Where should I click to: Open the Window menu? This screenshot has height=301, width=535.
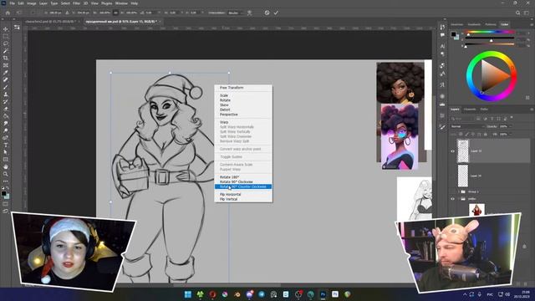121,3
